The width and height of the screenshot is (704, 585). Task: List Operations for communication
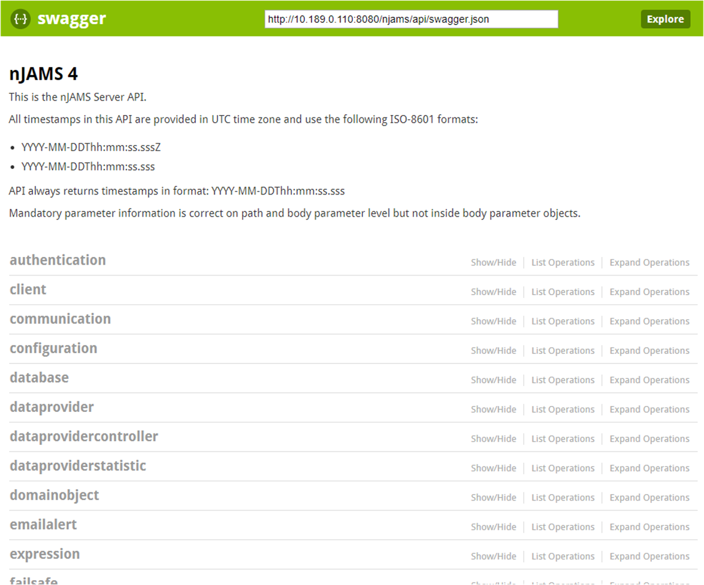tap(563, 321)
